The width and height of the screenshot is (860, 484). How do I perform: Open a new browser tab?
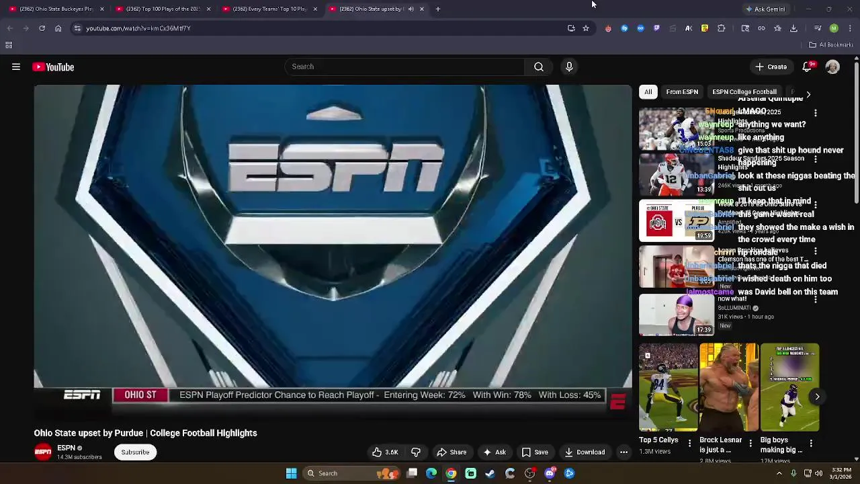[438, 9]
